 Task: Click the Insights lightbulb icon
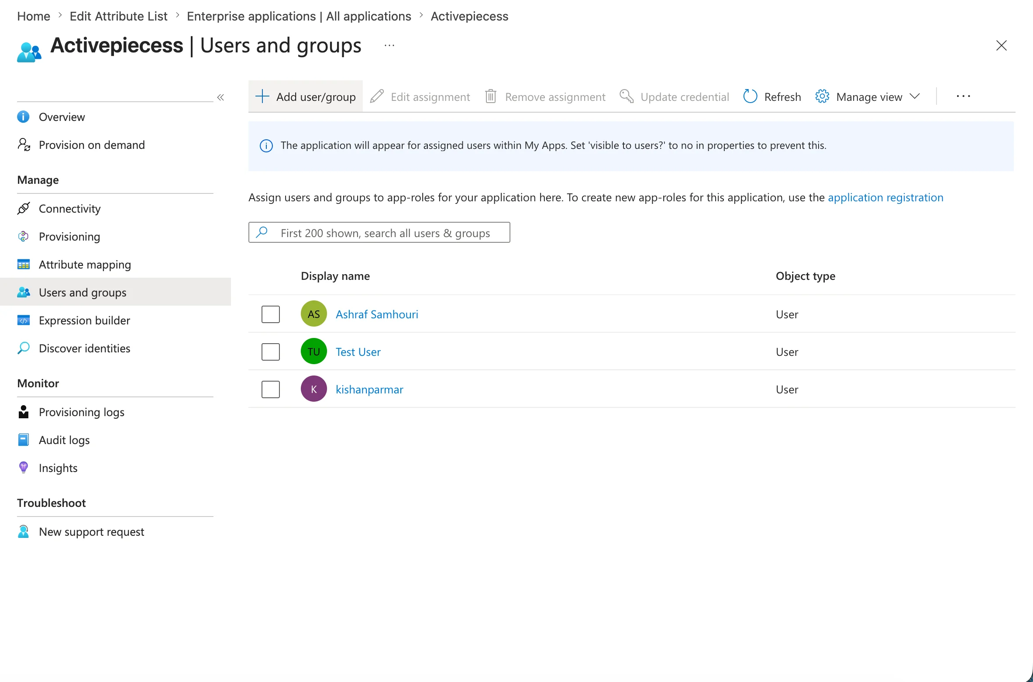pos(24,468)
